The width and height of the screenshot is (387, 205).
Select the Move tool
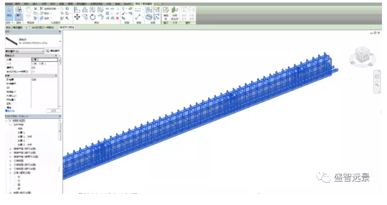click(x=77, y=17)
